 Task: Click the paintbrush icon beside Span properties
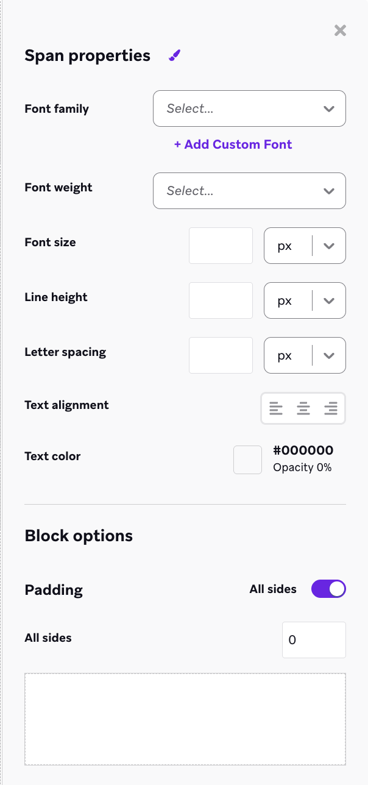174,55
